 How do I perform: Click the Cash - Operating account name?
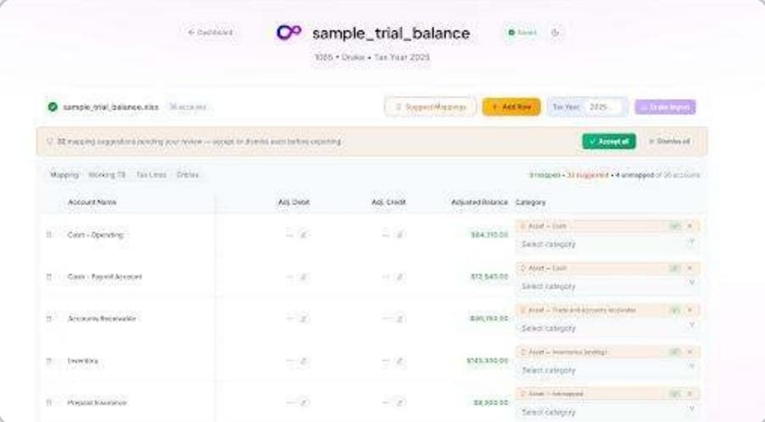[x=95, y=235]
